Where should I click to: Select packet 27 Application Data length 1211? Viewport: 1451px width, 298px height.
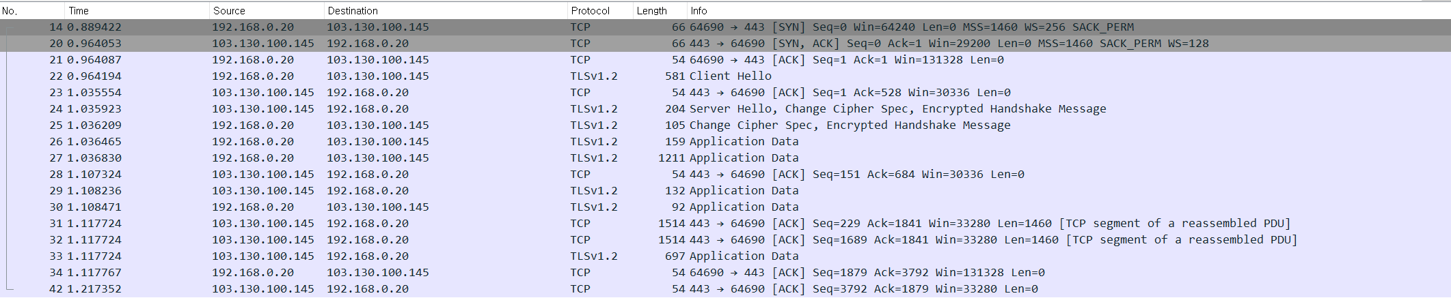(725, 158)
